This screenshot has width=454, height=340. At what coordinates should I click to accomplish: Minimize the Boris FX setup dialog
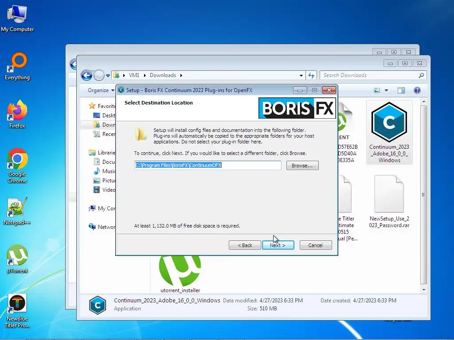click(300, 90)
